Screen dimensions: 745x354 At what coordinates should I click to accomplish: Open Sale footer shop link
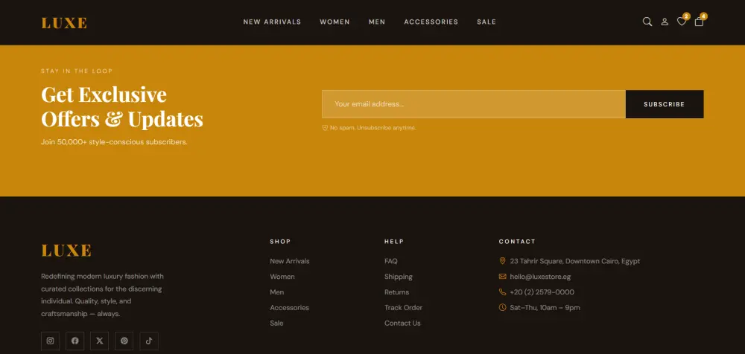[x=276, y=324]
